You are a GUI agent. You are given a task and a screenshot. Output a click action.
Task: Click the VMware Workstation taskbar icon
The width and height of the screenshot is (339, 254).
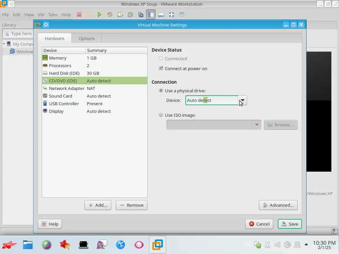coord(157,245)
